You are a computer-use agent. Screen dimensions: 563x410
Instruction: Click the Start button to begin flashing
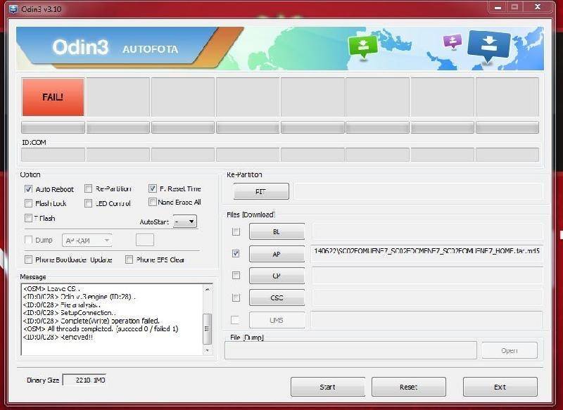click(328, 387)
